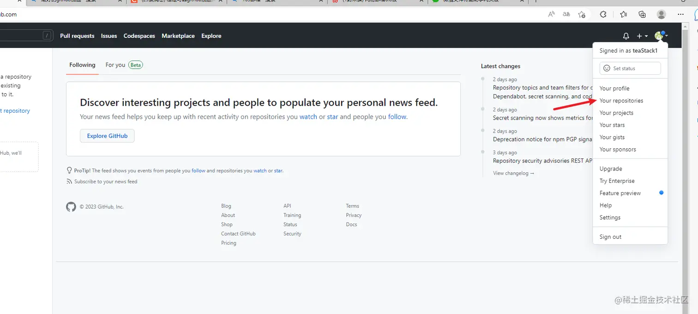
Task: Click the Explore GitHub button
Action: 107,136
